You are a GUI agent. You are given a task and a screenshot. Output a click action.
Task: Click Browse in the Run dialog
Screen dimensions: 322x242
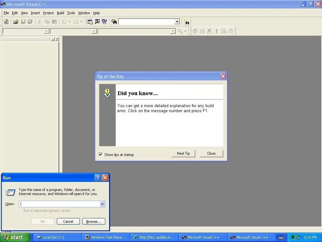94,222
